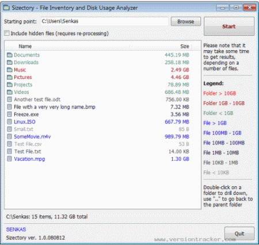Click the 14.00 KB size value
This screenshot has height=245, width=259.
(179, 152)
